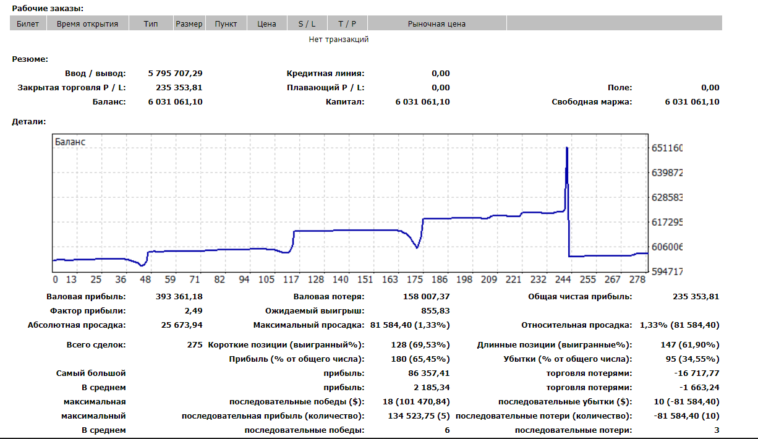
Task: Click the 'Кредитная линия:' label
Action: tap(326, 74)
